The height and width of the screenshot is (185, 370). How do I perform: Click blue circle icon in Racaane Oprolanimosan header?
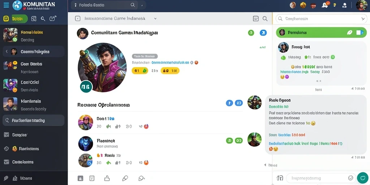tap(229, 103)
